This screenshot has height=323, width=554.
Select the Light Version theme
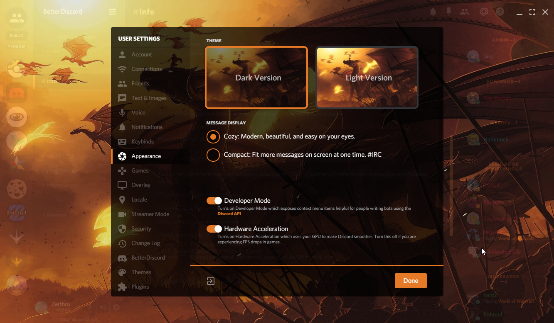click(367, 78)
